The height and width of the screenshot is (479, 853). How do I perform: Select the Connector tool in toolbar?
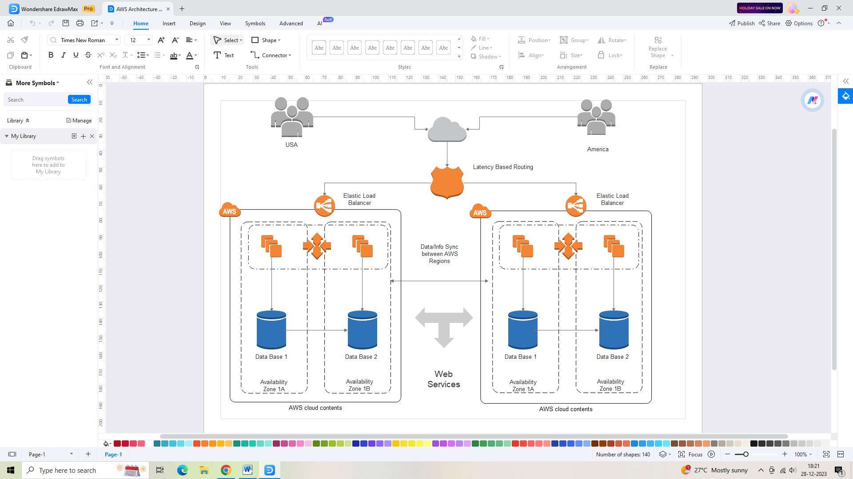(271, 55)
